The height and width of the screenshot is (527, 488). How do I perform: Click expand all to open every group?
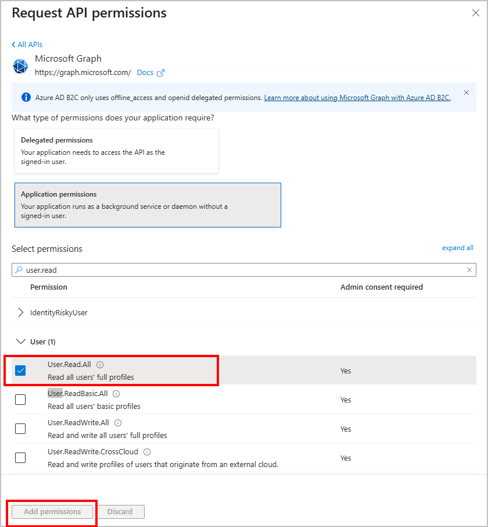tap(457, 248)
